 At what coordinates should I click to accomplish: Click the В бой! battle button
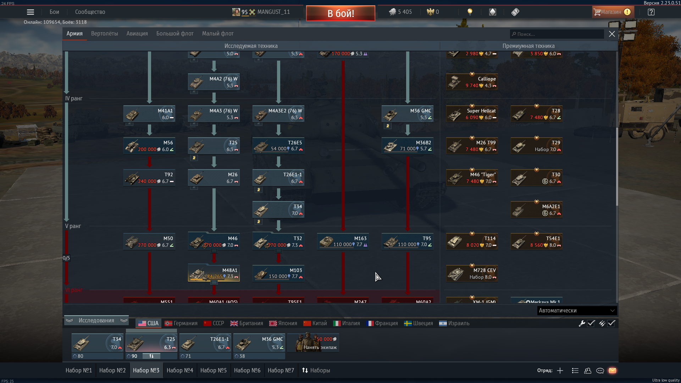(340, 13)
